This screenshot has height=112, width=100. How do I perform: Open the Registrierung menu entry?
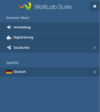[50, 37]
